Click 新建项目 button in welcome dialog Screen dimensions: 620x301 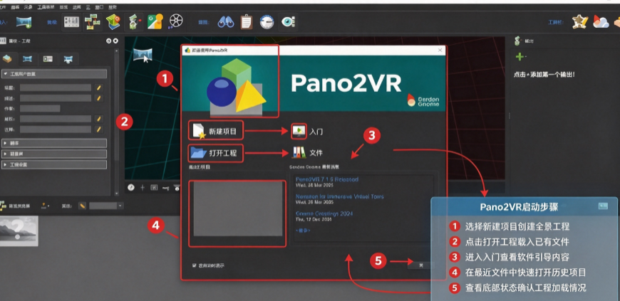click(x=216, y=131)
